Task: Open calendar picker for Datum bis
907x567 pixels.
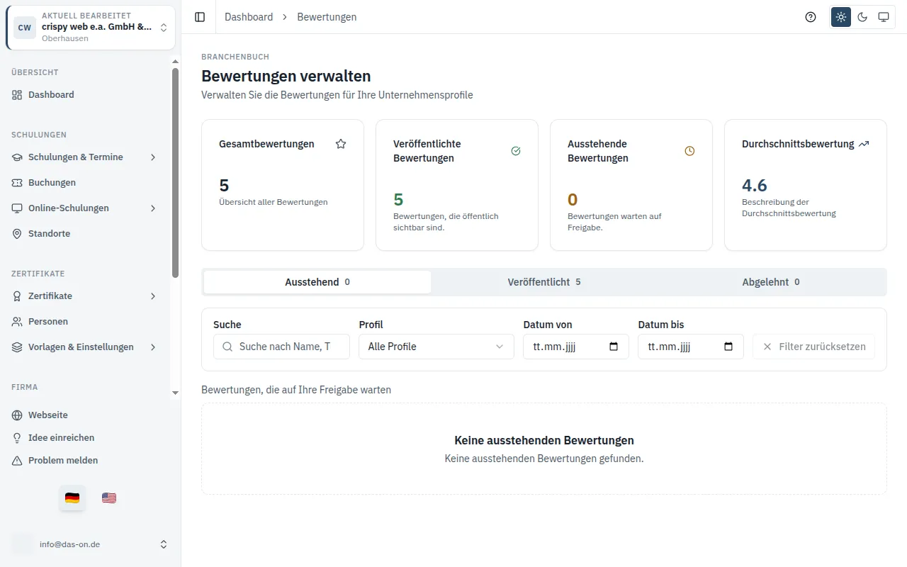Action: tap(728, 347)
